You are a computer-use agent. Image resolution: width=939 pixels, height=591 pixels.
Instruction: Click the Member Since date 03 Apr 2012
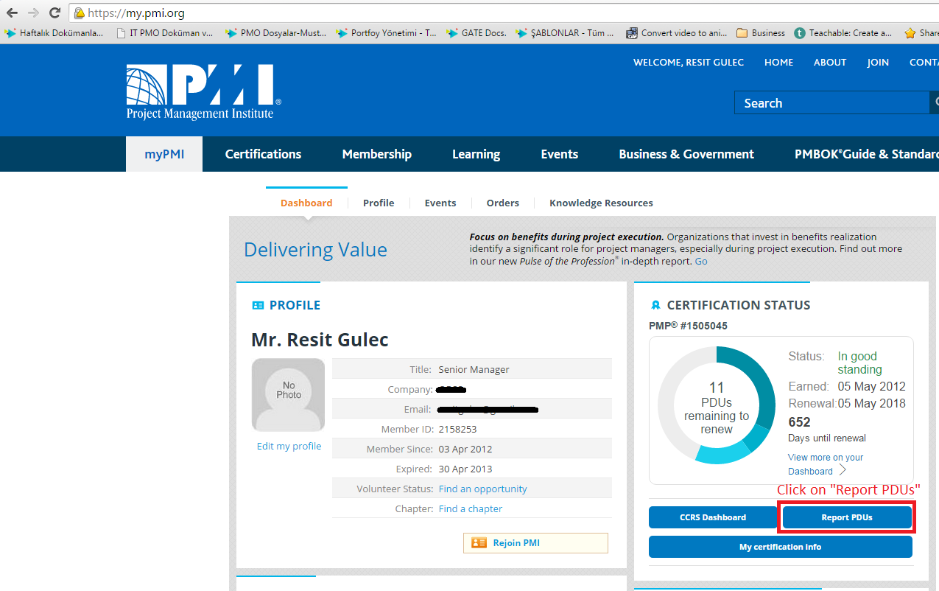(x=465, y=449)
